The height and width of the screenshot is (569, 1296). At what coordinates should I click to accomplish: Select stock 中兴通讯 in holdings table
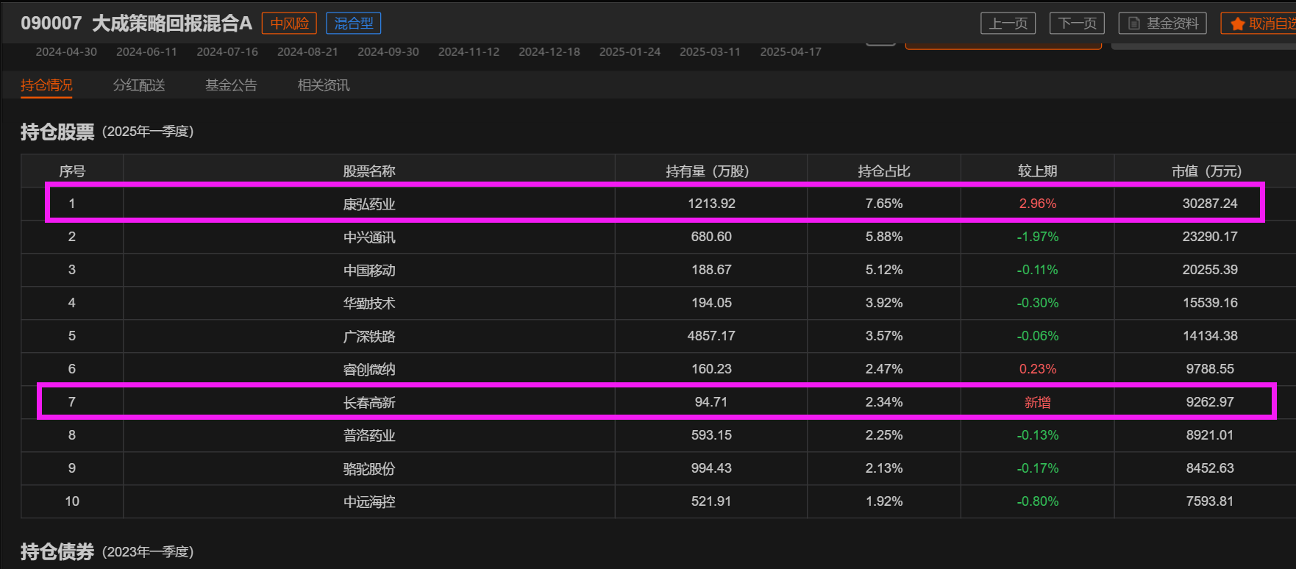[369, 237]
